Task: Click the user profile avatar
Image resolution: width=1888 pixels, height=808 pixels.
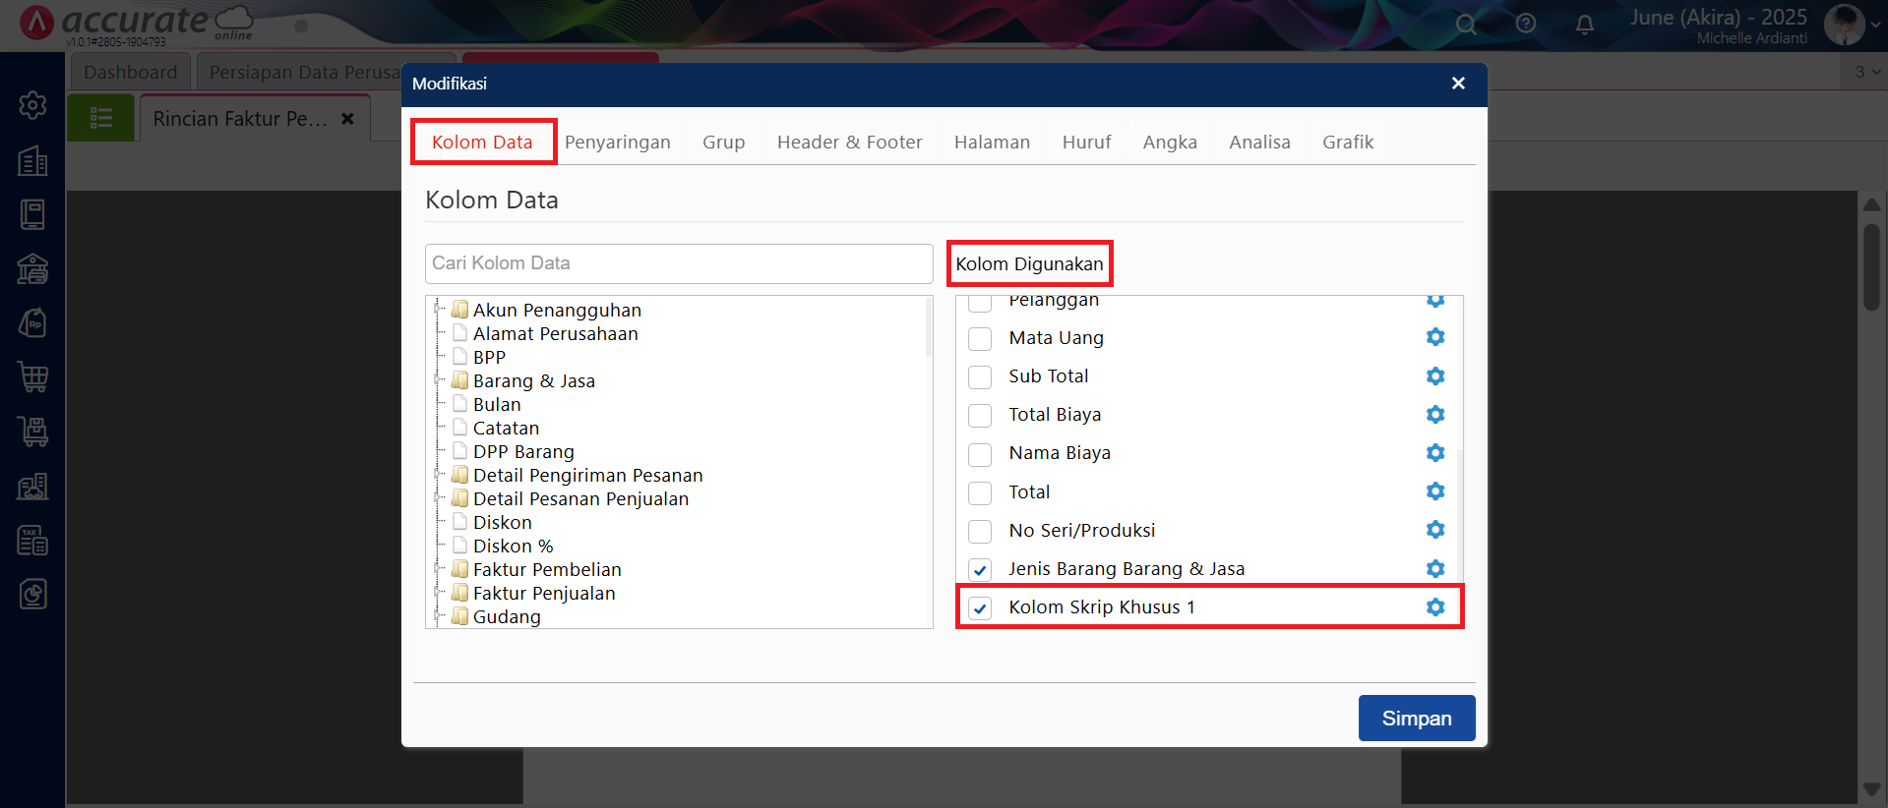Action: (1844, 25)
